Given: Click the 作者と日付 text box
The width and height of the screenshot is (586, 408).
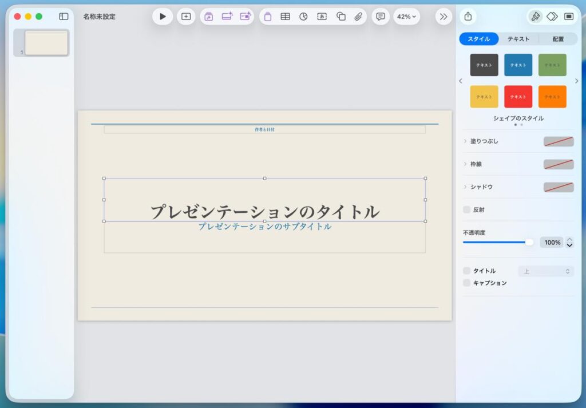Looking at the screenshot, I should 264,129.
